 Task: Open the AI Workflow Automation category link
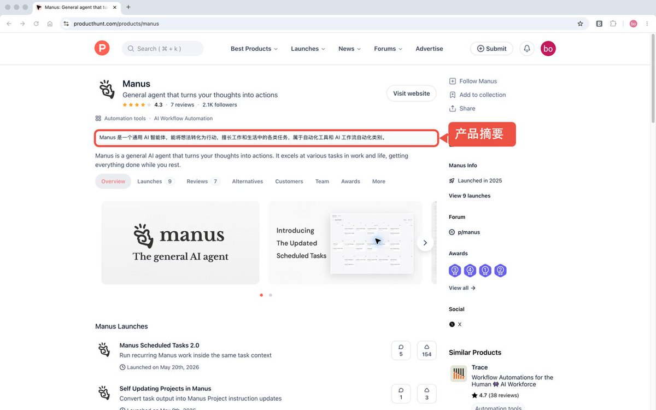pos(183,119)
